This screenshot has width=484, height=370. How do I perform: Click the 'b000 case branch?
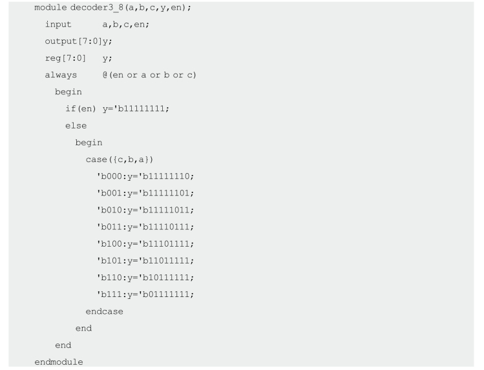[x=145, y=176]
